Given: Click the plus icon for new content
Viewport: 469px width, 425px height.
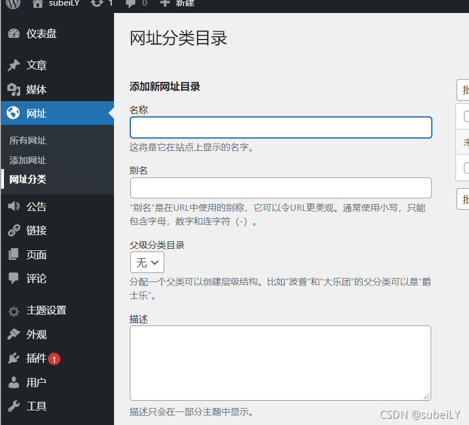Looking at the screenshot, I should (165, 3).
